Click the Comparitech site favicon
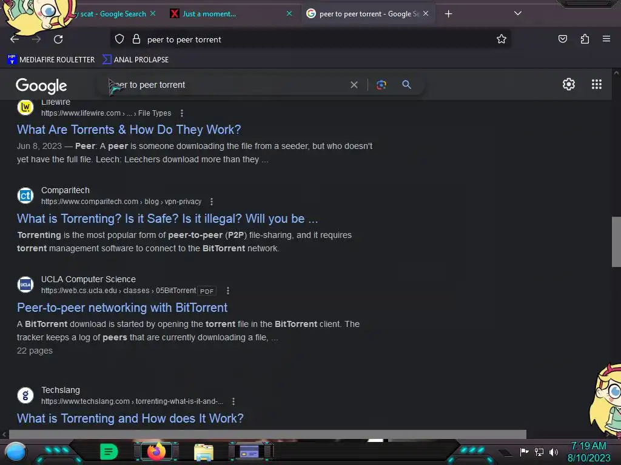The width and height of the screenshot is (621, 465). tap(25, 196)
